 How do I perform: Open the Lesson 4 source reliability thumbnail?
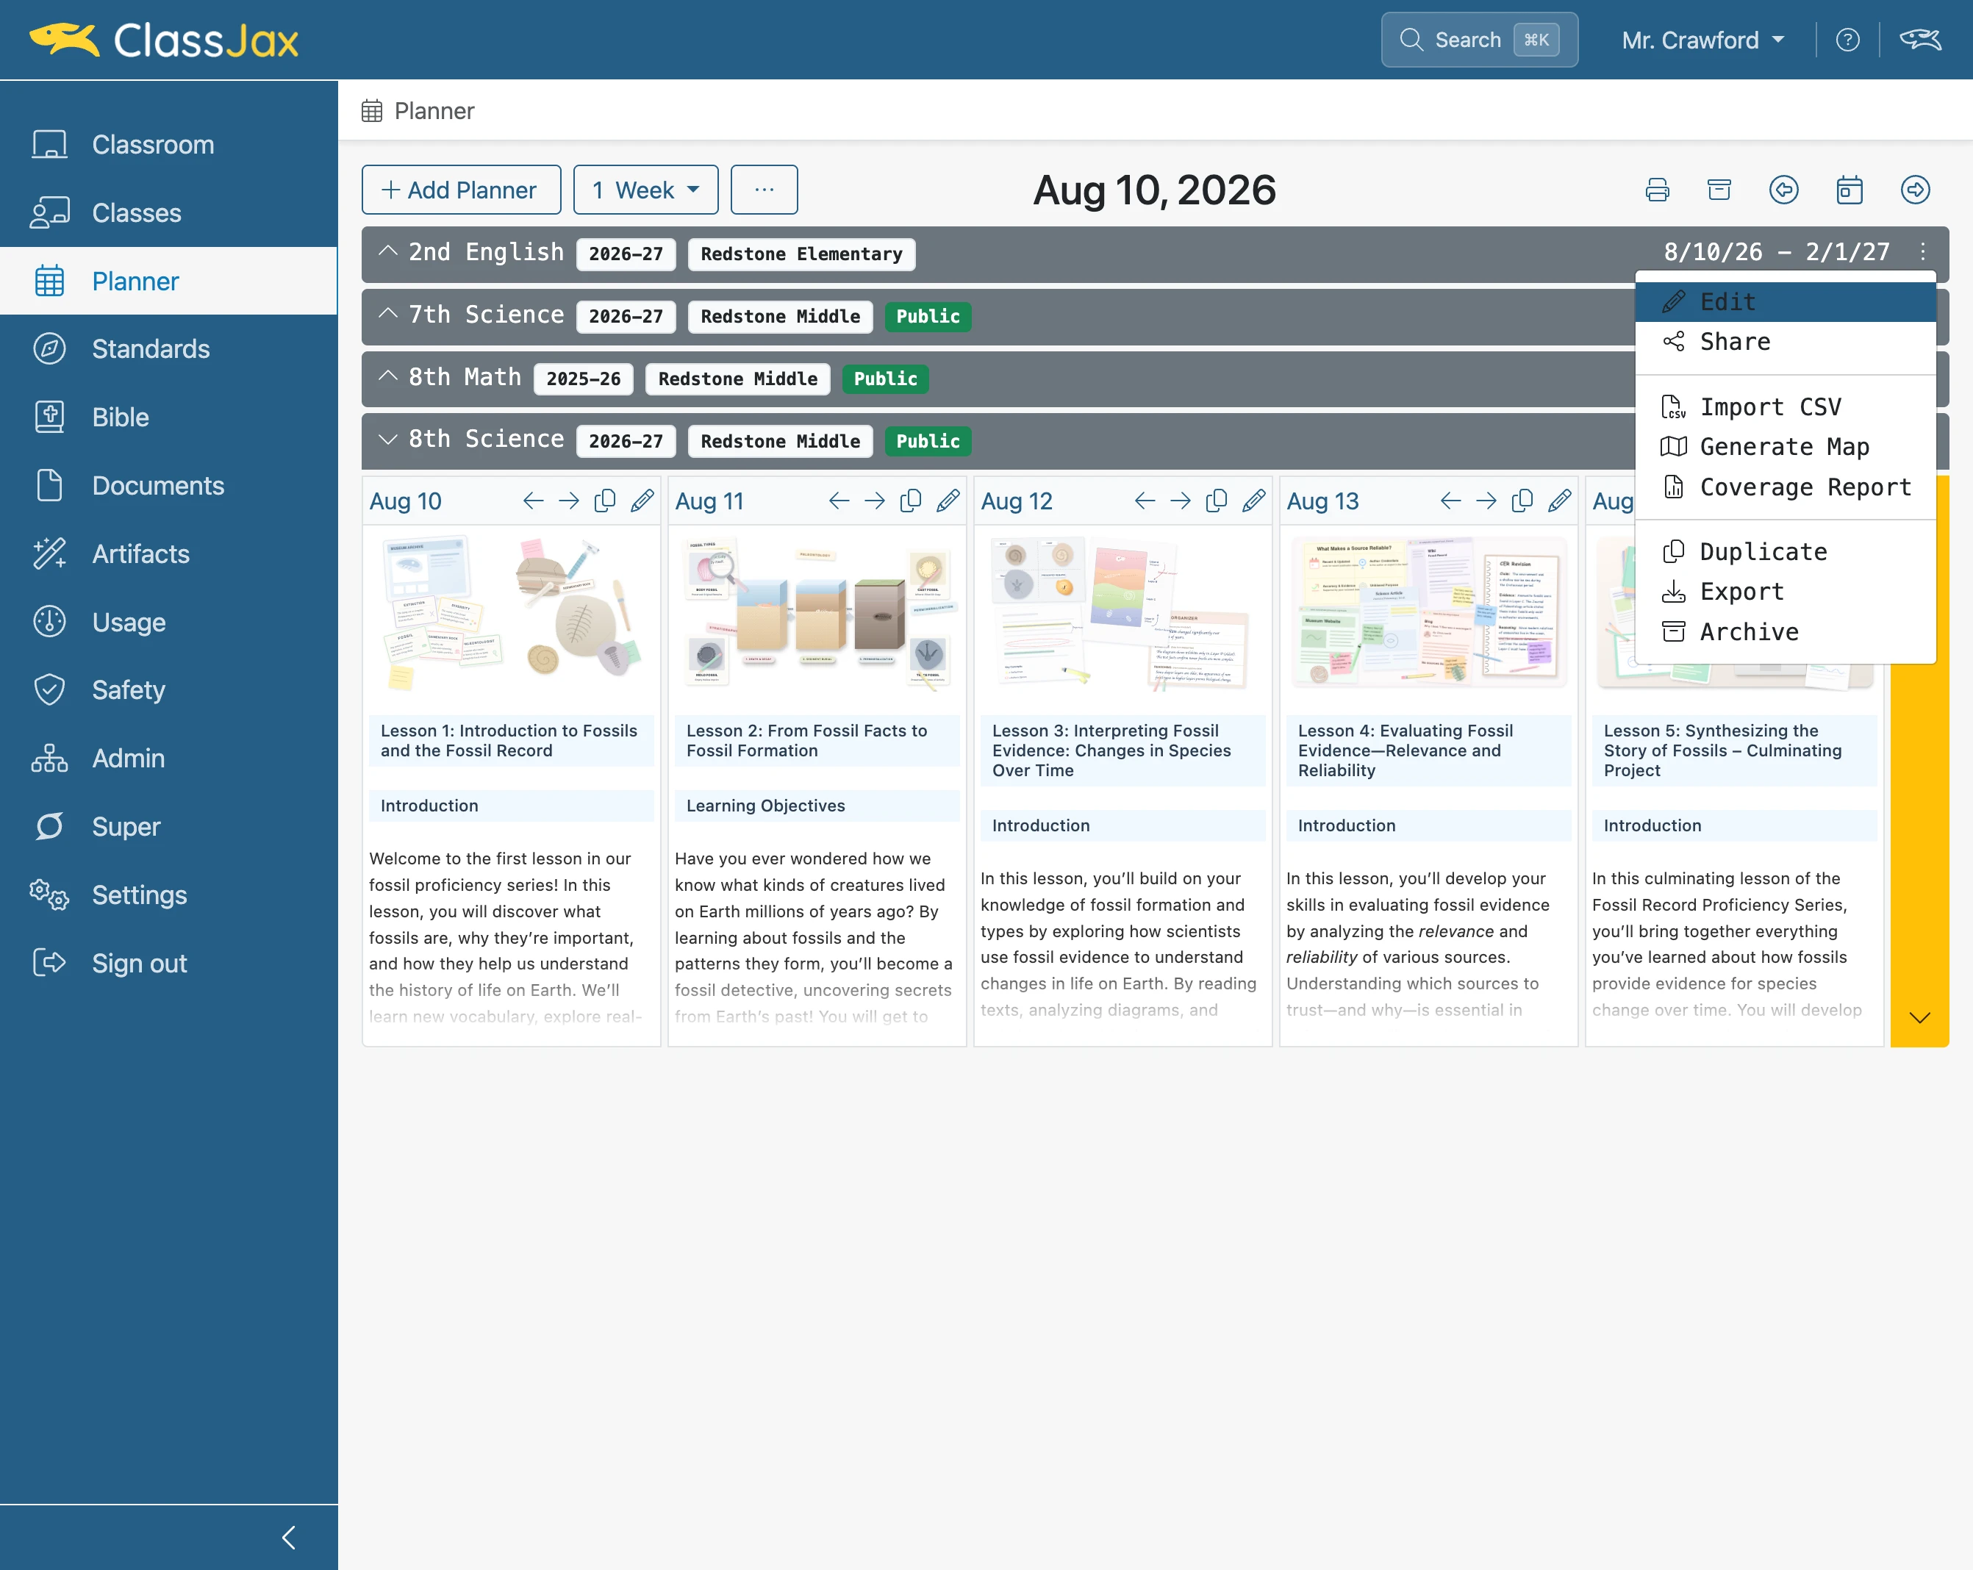pyautogui.click(x=1428, y=613)
